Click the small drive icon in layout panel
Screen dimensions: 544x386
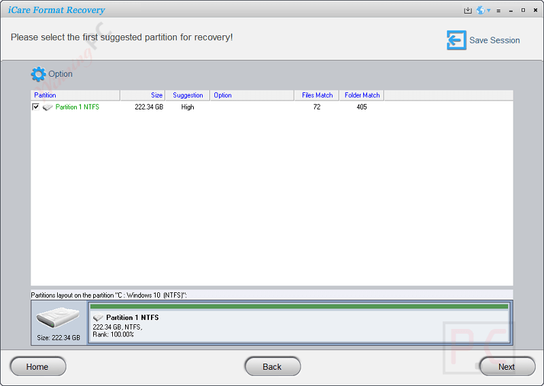click(x=98, y=317)
